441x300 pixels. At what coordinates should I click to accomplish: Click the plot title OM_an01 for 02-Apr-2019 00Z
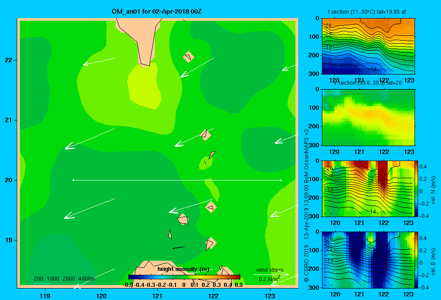click(157, 11)
